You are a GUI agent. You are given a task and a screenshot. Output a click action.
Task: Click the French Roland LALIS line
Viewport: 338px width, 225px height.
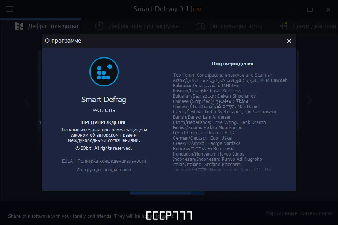click(203, 133)
